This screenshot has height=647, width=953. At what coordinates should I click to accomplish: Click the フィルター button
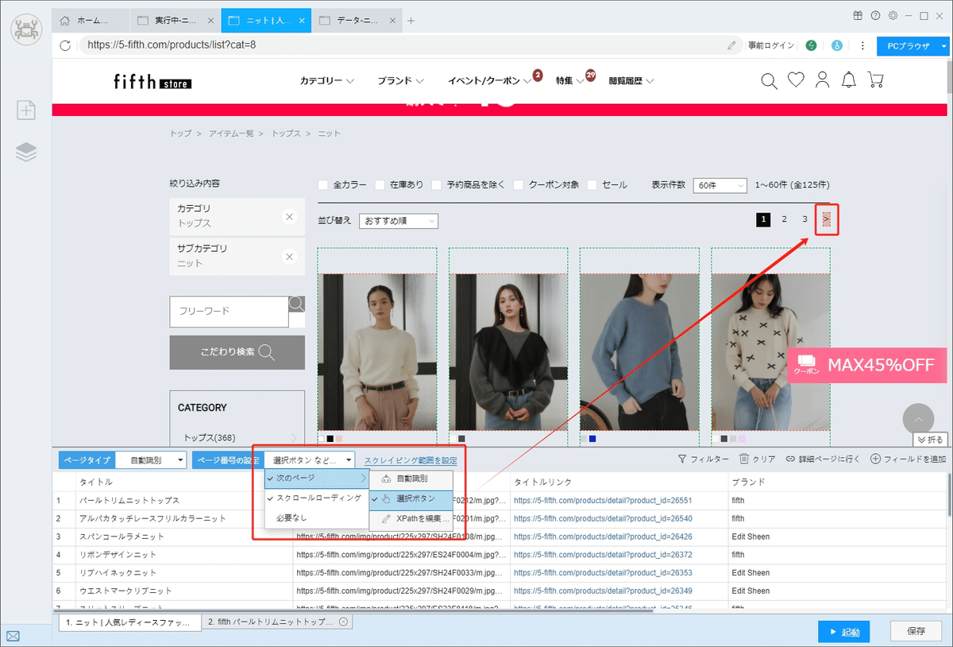click(703, 459)
